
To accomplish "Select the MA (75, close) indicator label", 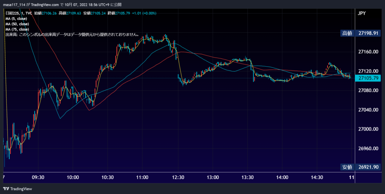I will point(17,29).
